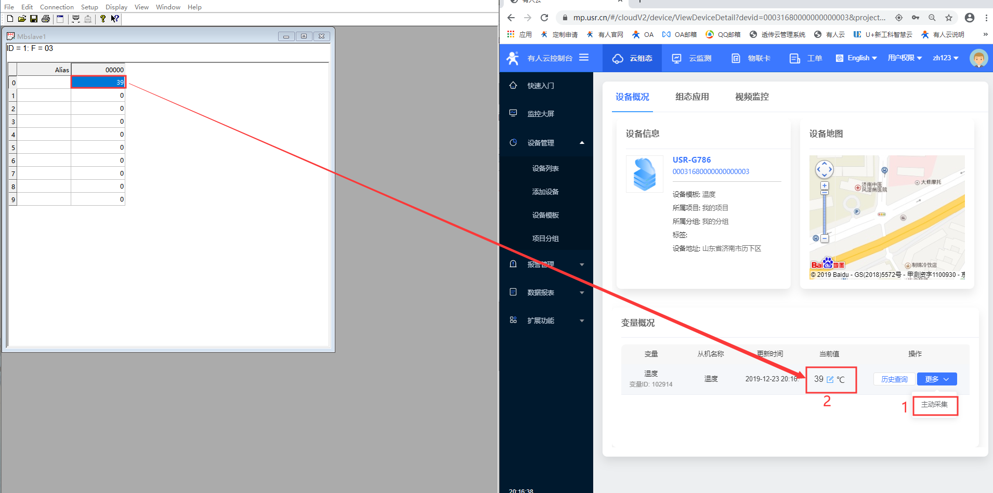Save using the floppy disk icon

coord(34,19)
